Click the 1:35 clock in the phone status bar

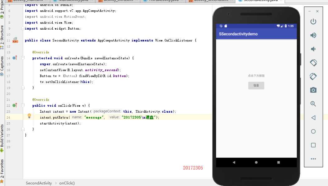point(291,26)
